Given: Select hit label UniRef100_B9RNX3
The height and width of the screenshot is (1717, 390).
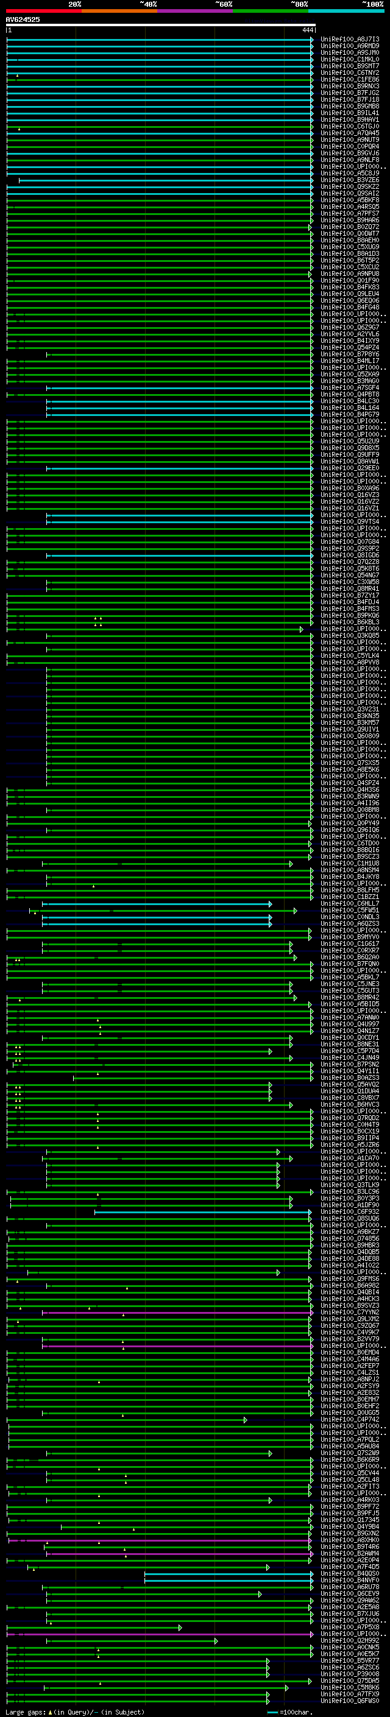Looking at the screenshot, I should pos(350,86).
